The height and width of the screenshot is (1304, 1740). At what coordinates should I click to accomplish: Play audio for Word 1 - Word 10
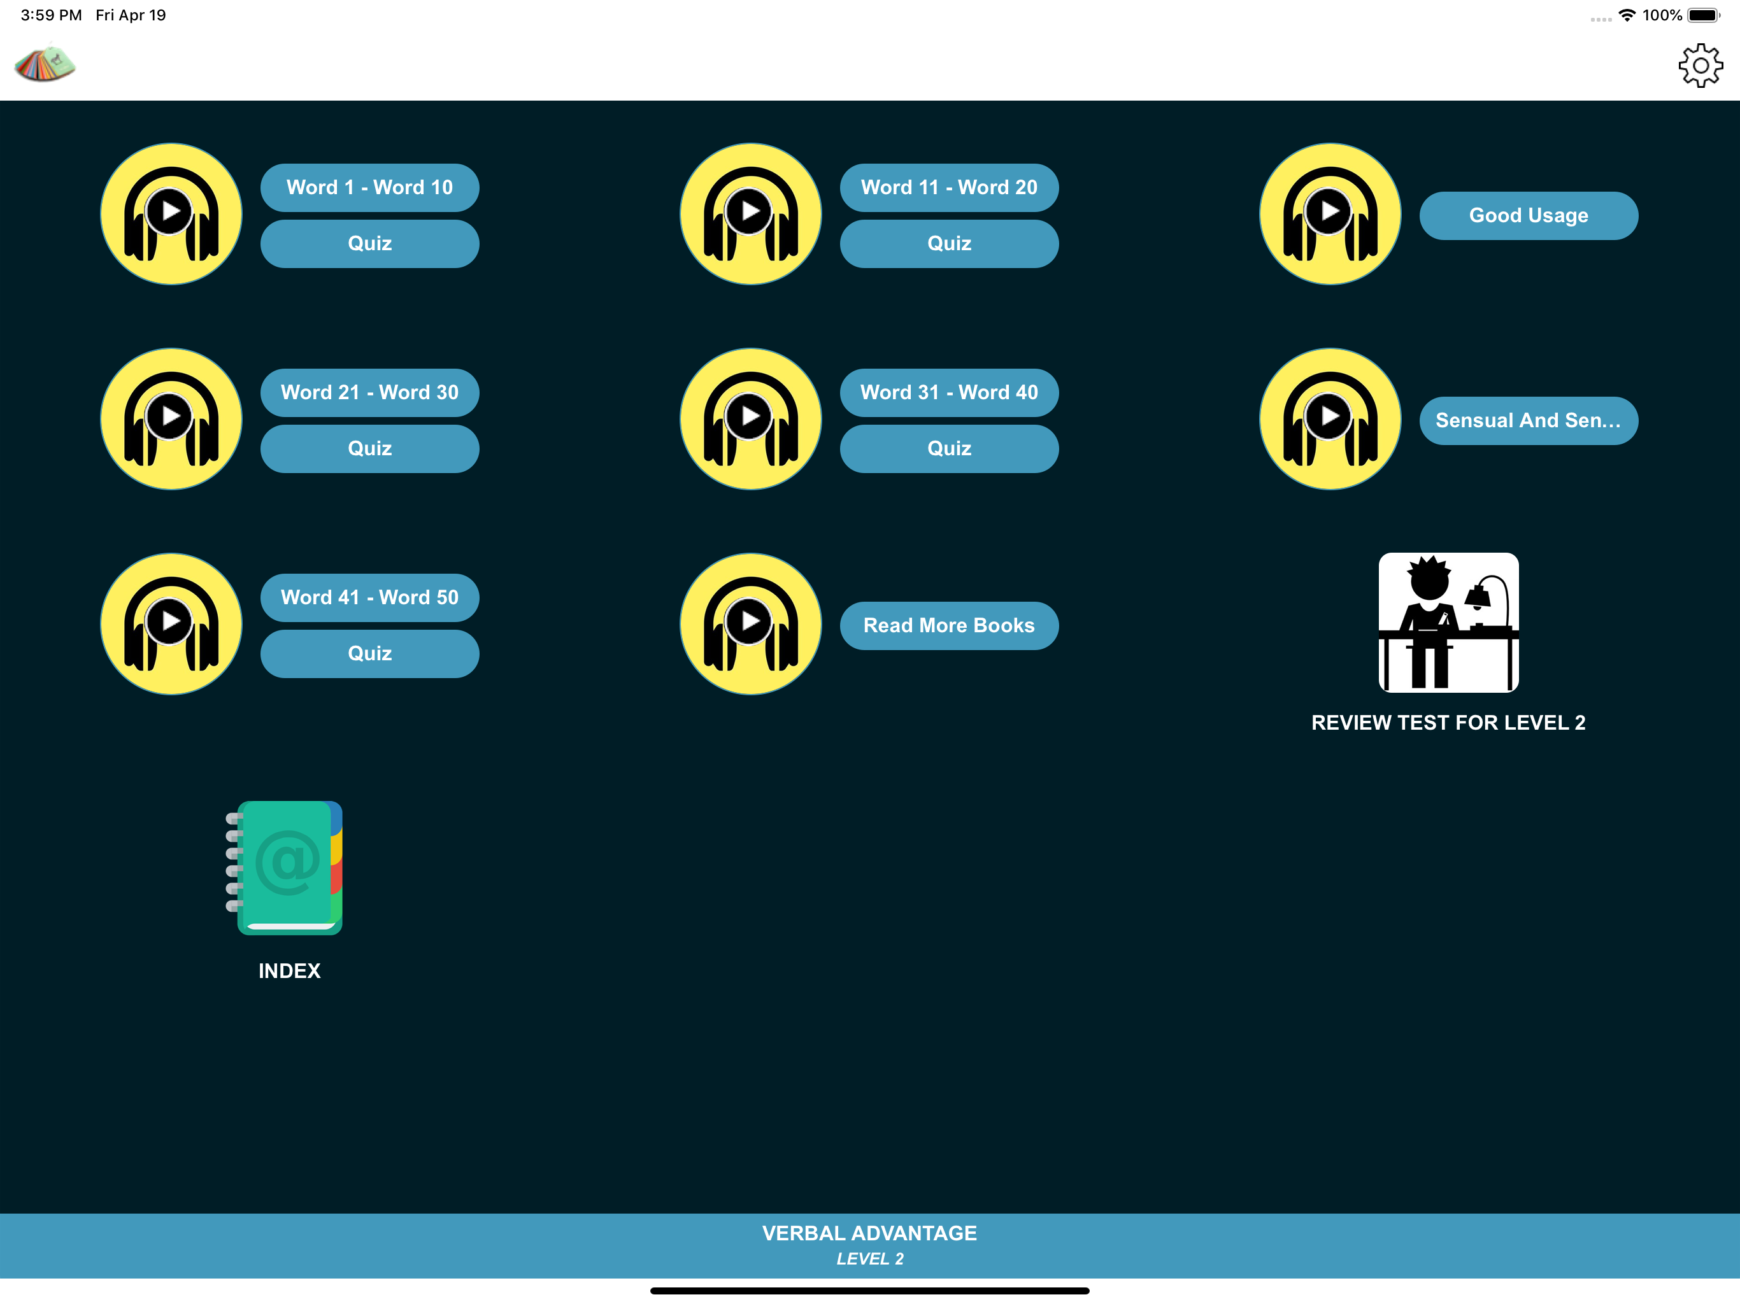(171, 214)
